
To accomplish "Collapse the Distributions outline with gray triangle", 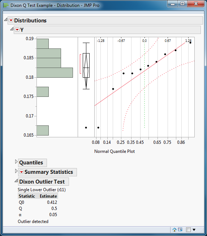I will tap(6, 20).
